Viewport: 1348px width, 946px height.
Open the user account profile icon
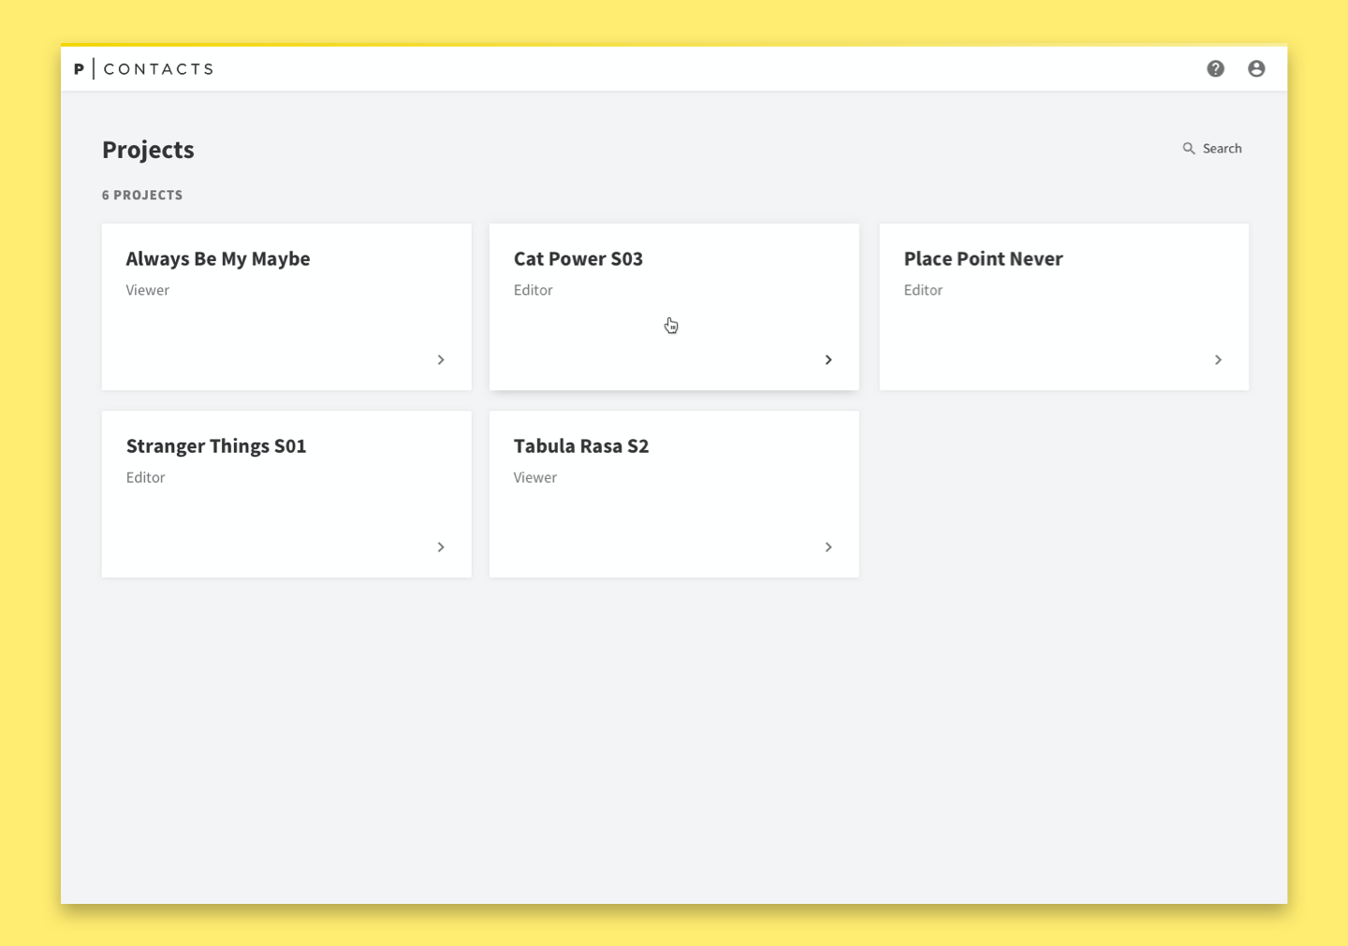(x=1256, y=68)
